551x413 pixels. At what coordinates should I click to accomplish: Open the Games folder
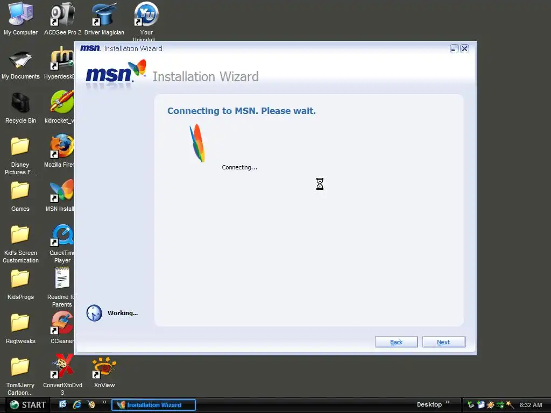pyautogui.click(x=20, y=191)
